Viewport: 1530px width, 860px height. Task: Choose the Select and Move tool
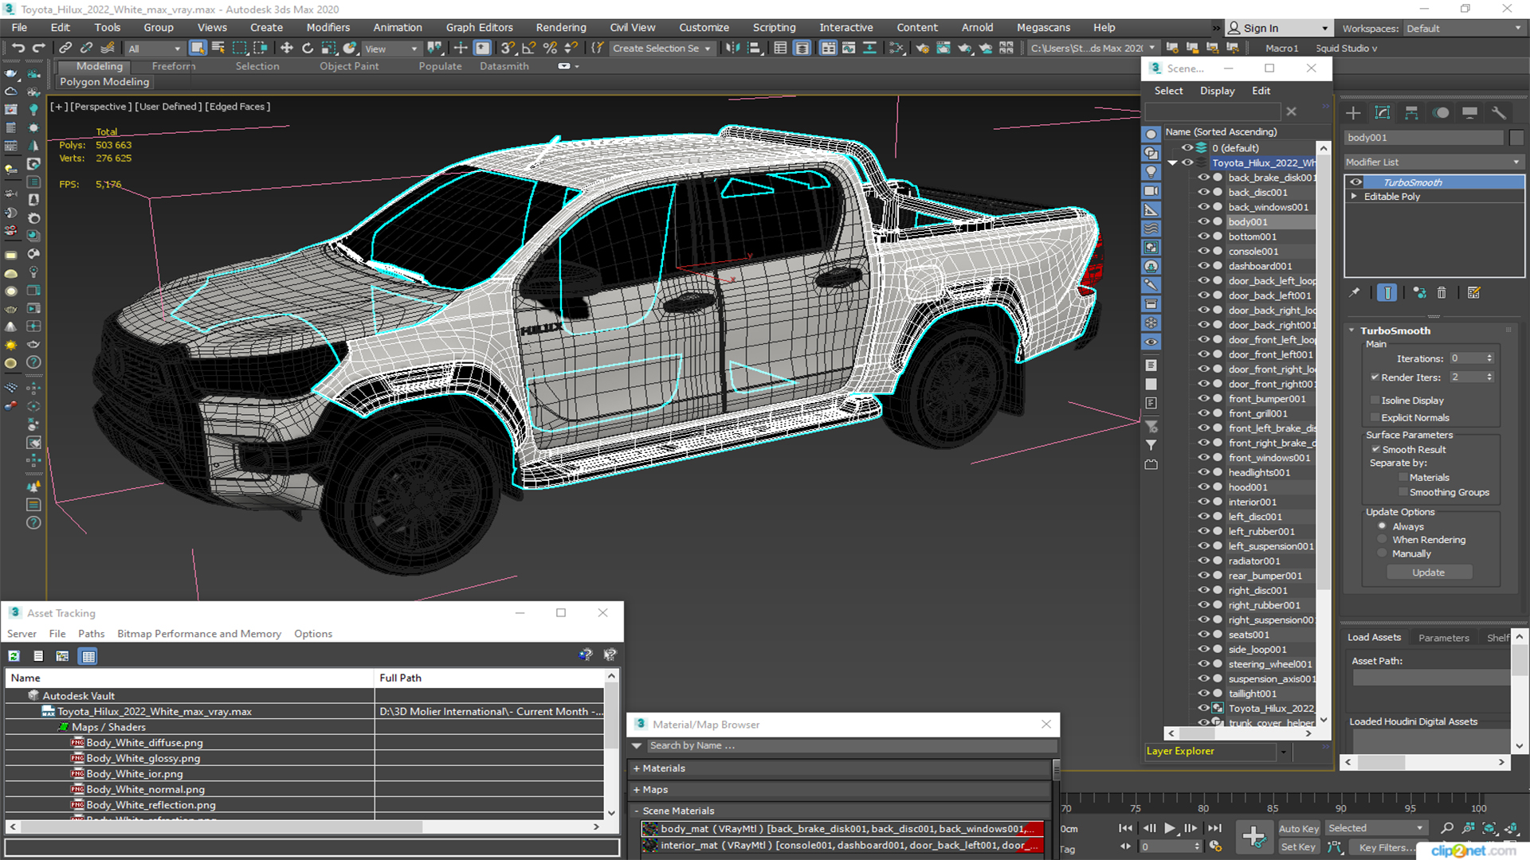point(287,48)
